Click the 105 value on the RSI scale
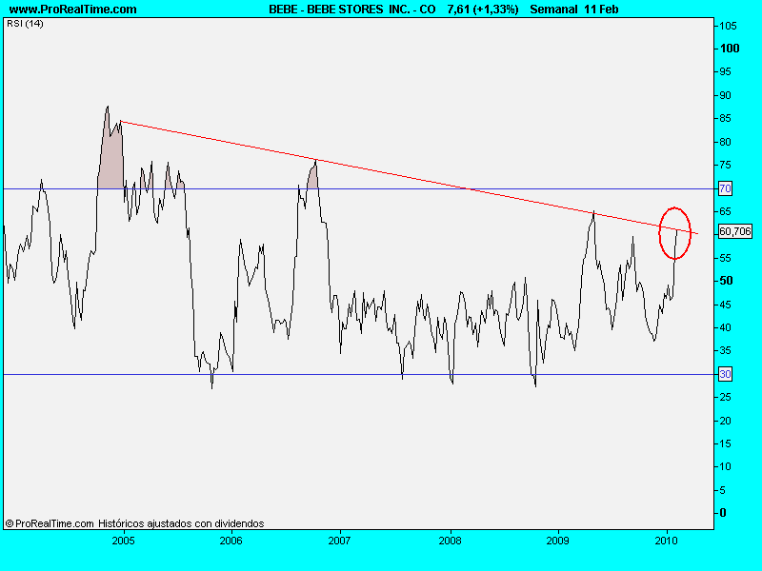This screenshot has width=762, height=571. tap(728, 26)
